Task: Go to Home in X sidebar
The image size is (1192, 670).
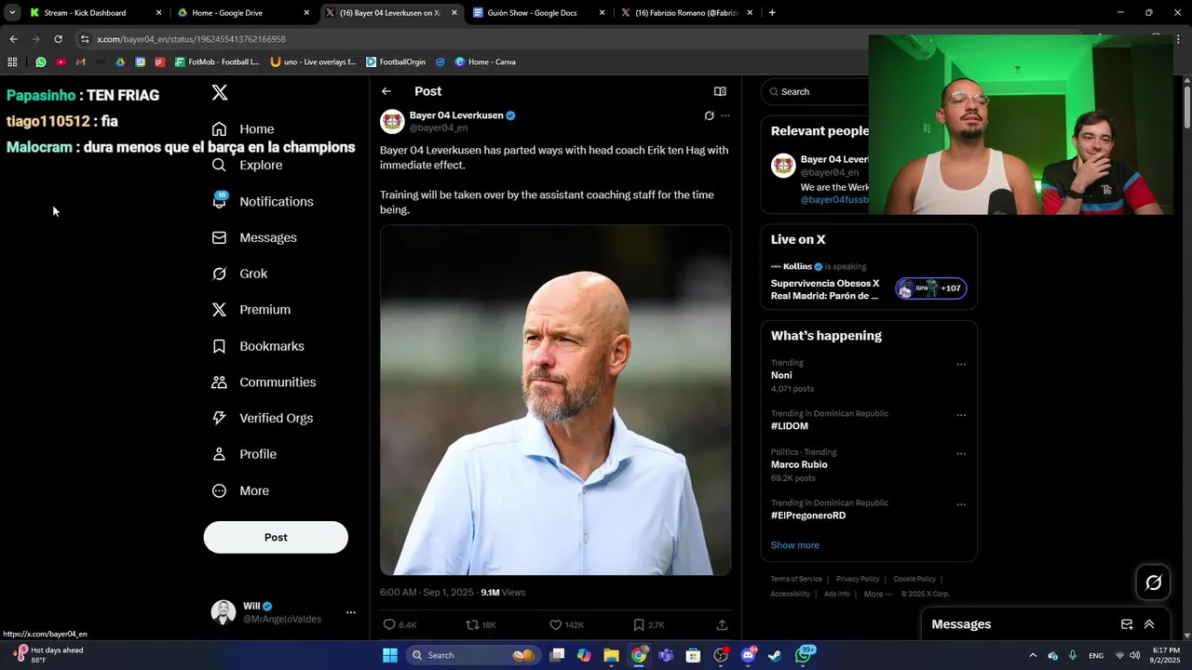Action: pyautogui.click(x=243, y=129)
